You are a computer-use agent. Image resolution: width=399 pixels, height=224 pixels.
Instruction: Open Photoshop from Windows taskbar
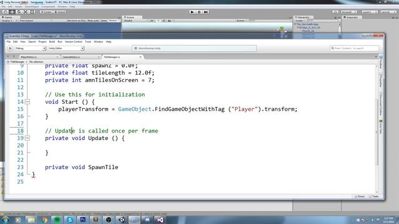pyautogui.click(x=83, y=220)
